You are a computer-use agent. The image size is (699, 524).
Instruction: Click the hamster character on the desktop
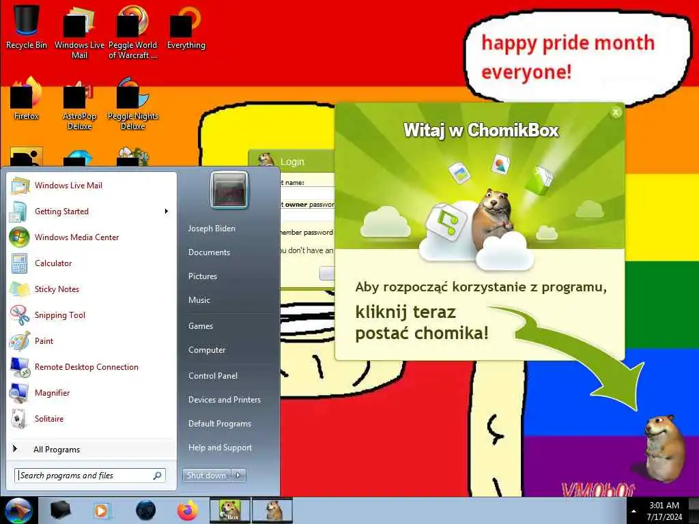pyautogui.click(x=664, y=448)
